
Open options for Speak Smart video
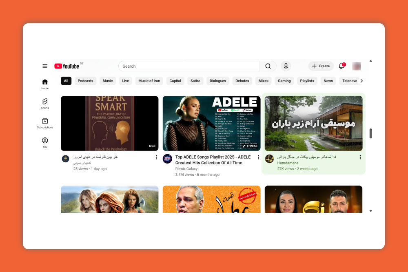point(156,157)
